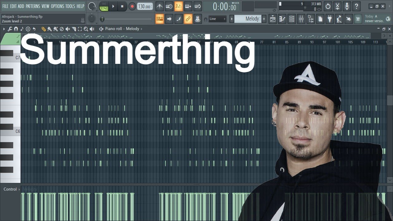
Task: Open audio editor scissors icon
Action: (x=337, y=6)
